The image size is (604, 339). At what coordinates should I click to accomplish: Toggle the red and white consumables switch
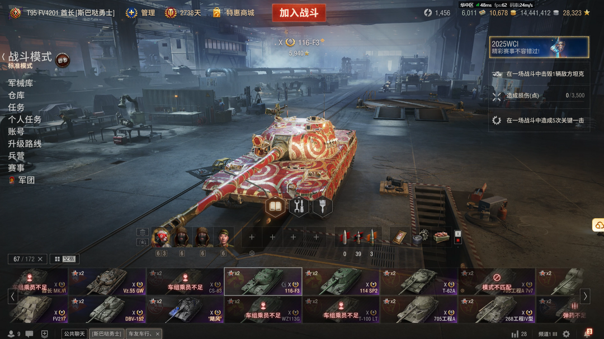click(458, 237)
